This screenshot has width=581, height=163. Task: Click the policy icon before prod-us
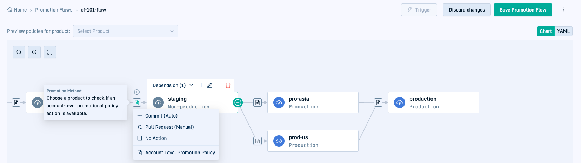point(258,141)
